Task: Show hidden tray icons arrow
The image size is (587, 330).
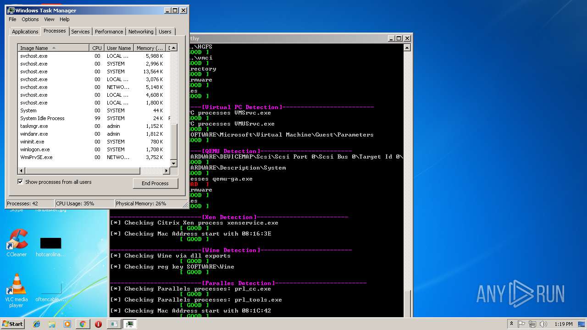Action: tap(511, 324)
